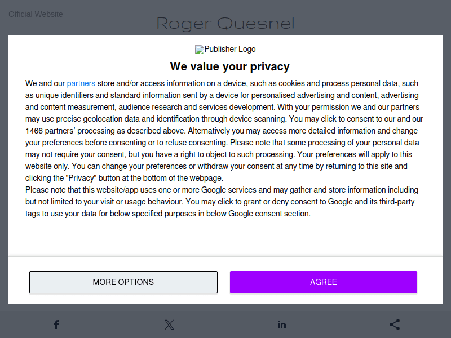Open the blue "partners" link
This screenshot has height=338, width=451.
[x=81, y=83]
